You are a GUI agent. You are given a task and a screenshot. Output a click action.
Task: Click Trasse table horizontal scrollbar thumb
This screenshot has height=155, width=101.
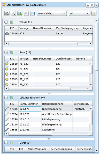pos(43,43)
